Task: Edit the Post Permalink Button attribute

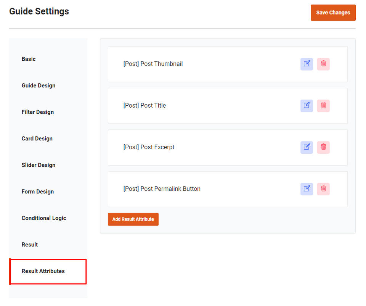Action: 307,189
